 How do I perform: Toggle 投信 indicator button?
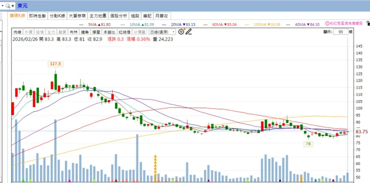click(39, 32)
